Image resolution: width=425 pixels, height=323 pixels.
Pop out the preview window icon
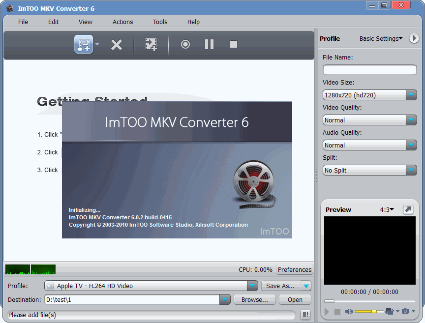click(x=408, y=209)
